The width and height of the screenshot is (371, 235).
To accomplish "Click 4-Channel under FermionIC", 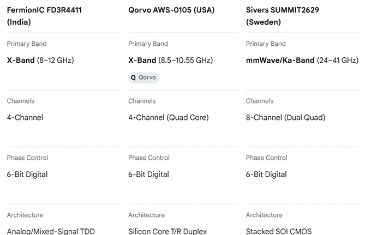I will pos(25,118).
